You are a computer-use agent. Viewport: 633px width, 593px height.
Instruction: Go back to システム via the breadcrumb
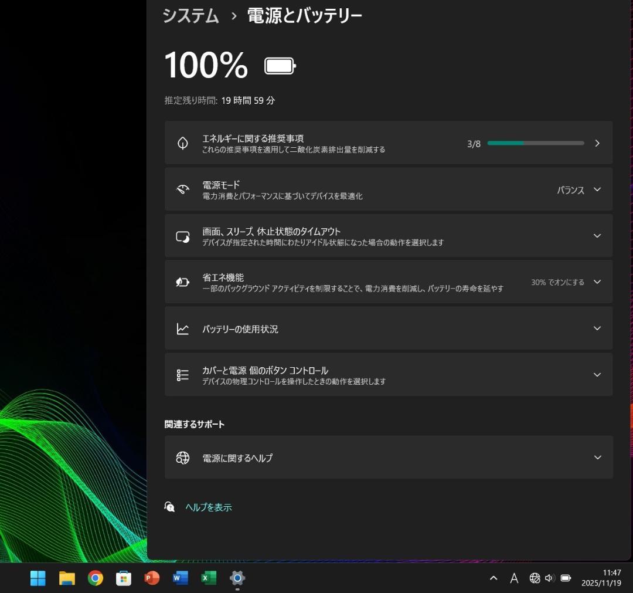pyautogui.click(x=190, y=16)
